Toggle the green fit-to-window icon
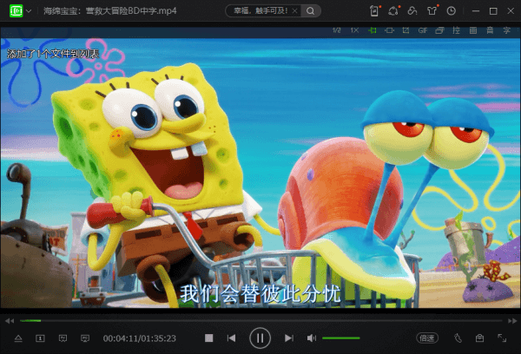Image resolution: width=521 pixels, height=354 pixels. point(373,30)
